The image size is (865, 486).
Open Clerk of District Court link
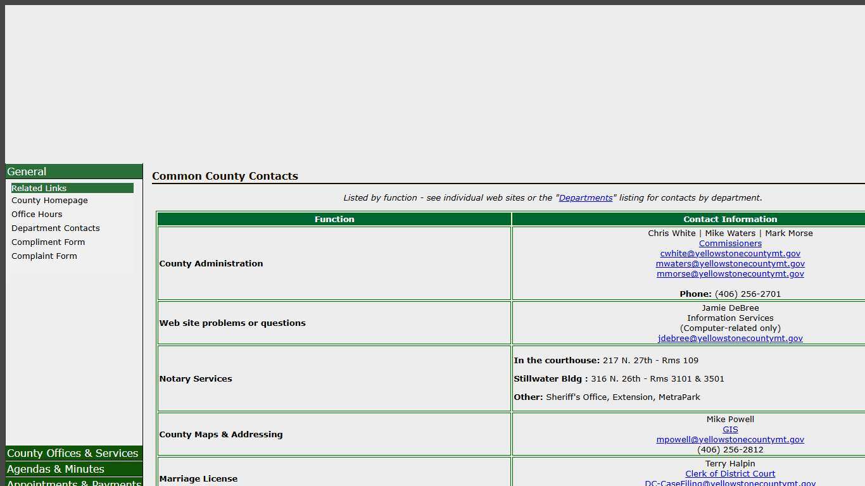730,474
